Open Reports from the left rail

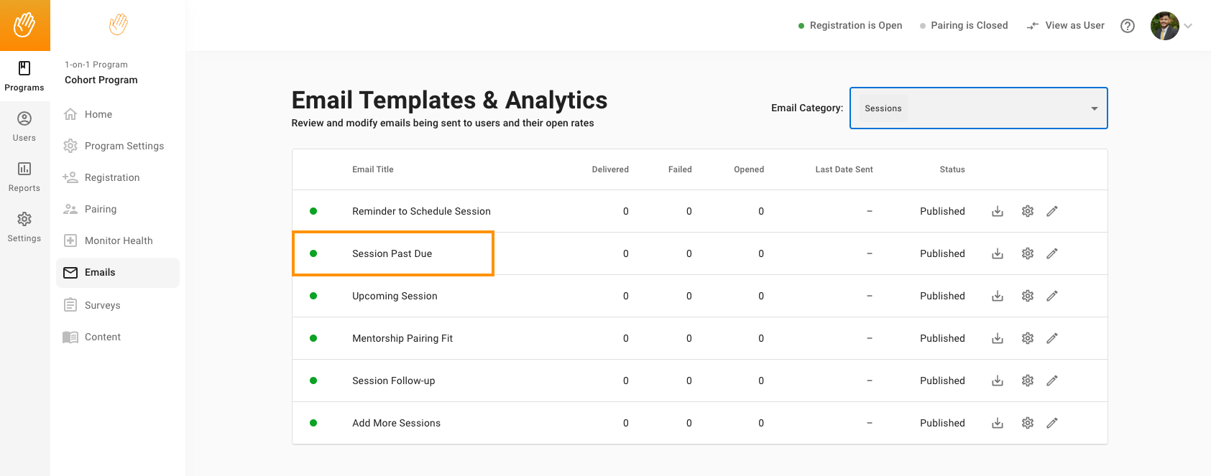pyautogui.click(x=24, y=177)
